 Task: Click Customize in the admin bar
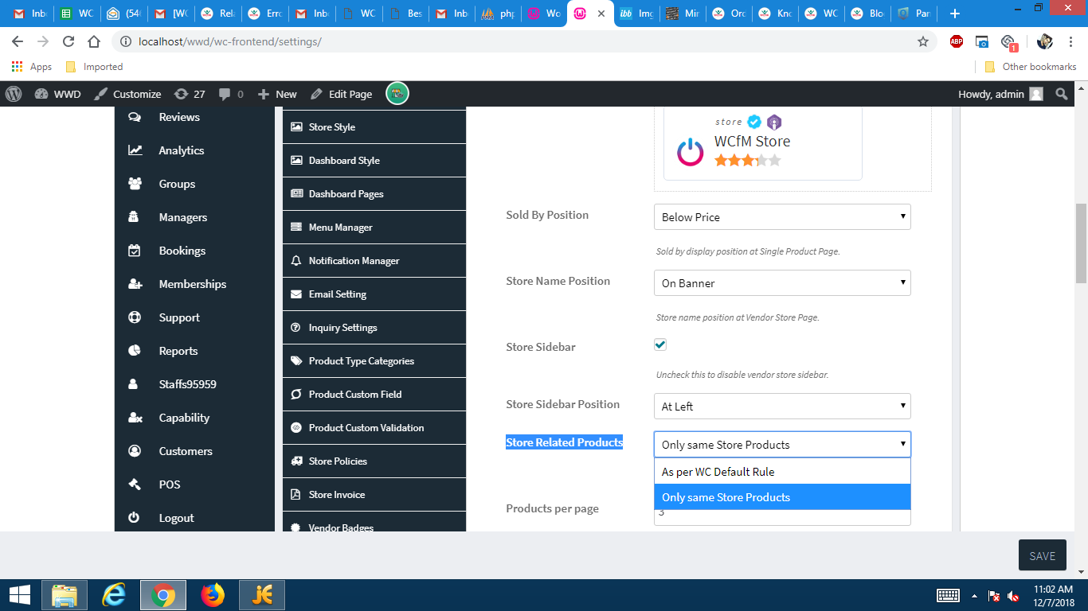[x=127, y=94]
